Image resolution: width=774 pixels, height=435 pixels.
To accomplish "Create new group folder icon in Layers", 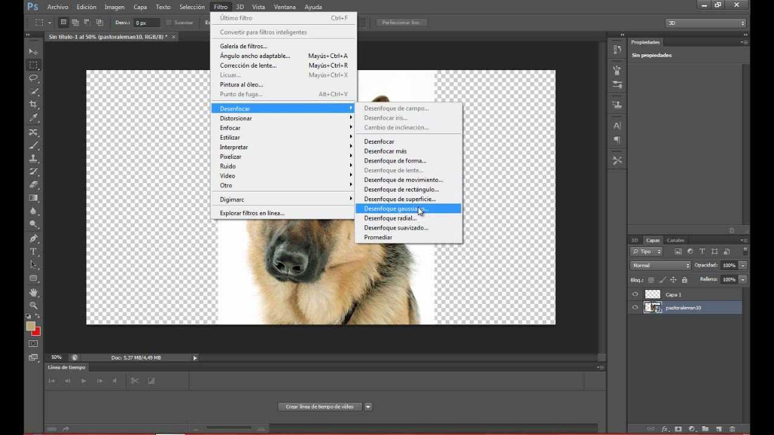I will tap(705, 429).
